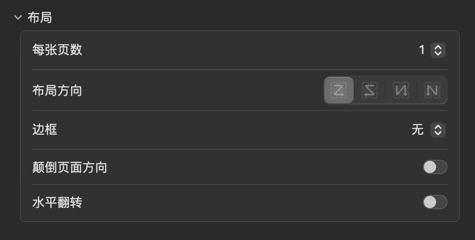Viewport: 475px width, 240px height.
Task: Open the 边框 dropdown showing 无
Action: point(428,130)
